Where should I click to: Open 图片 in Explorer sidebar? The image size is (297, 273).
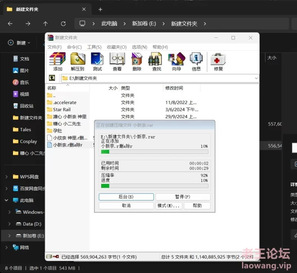[21, 70]
